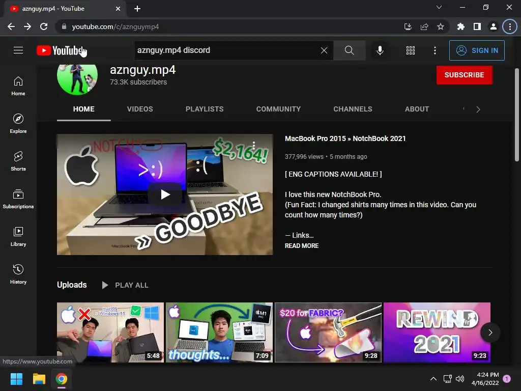Bookmark this page with star icon

(440, 26)
